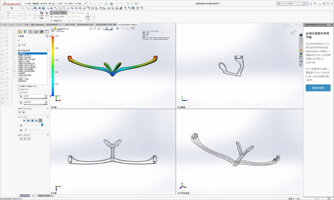
Task: Toggle the animation loop button
Action: point(40,121)
